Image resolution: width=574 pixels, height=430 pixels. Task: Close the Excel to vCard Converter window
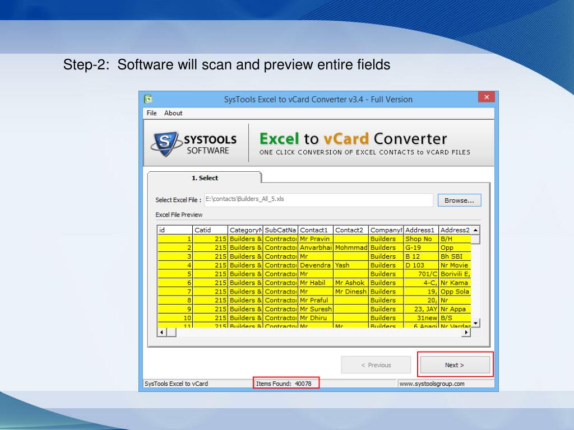point(486,97)
